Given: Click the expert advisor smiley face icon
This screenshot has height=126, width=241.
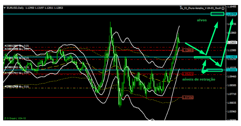Looking at the screenshot, I should tap(223, 8).
